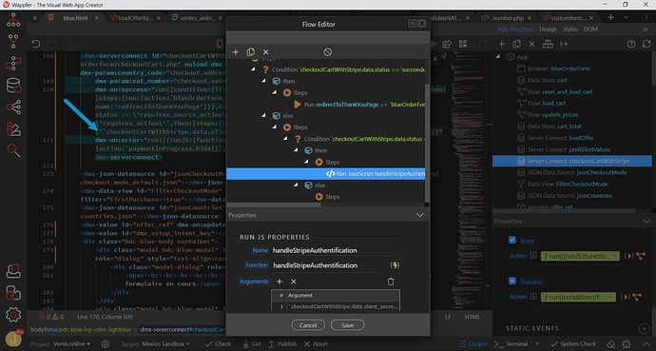Open the search icon in left sidebar
This screenshot has width=656, height=351.
[13, 150]
